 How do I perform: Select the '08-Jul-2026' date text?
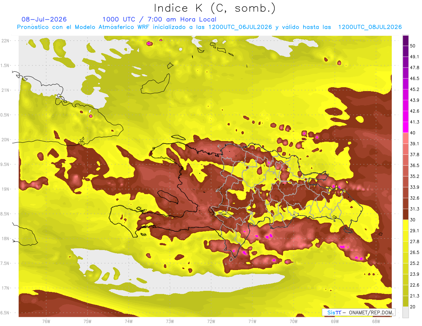44,19
